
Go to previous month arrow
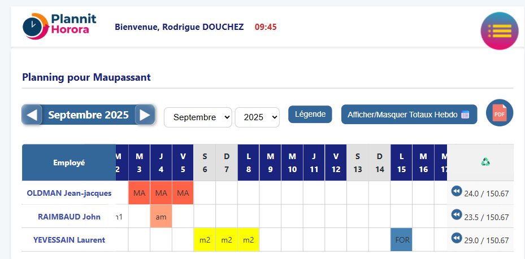32,115
